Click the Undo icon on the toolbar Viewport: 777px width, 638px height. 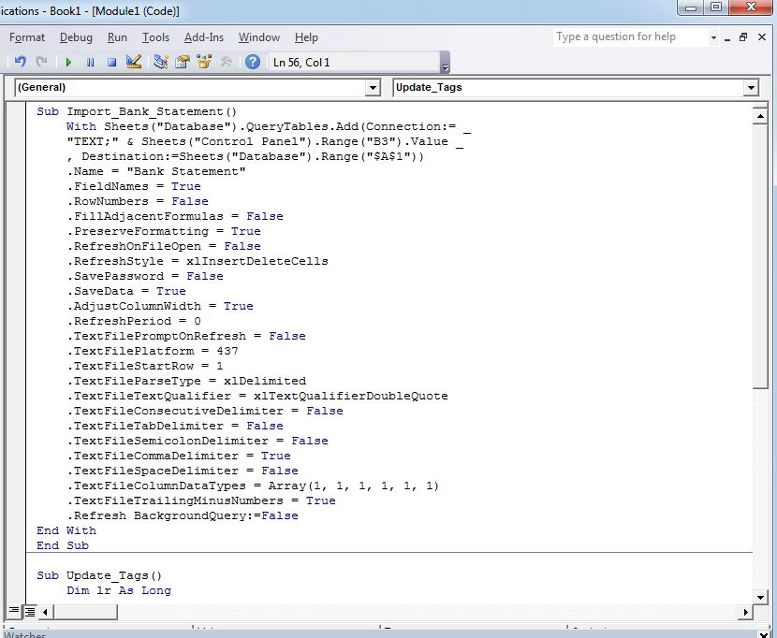[20, 60]
